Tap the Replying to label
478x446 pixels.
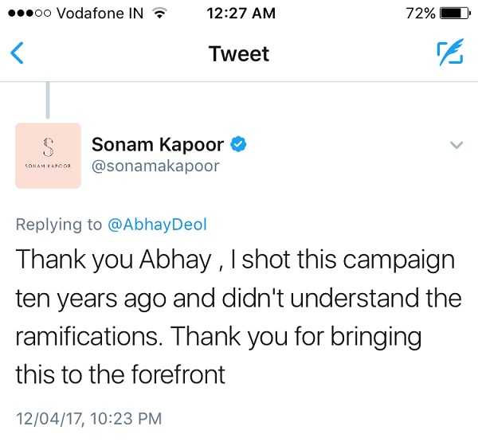(x=59, y=225)
